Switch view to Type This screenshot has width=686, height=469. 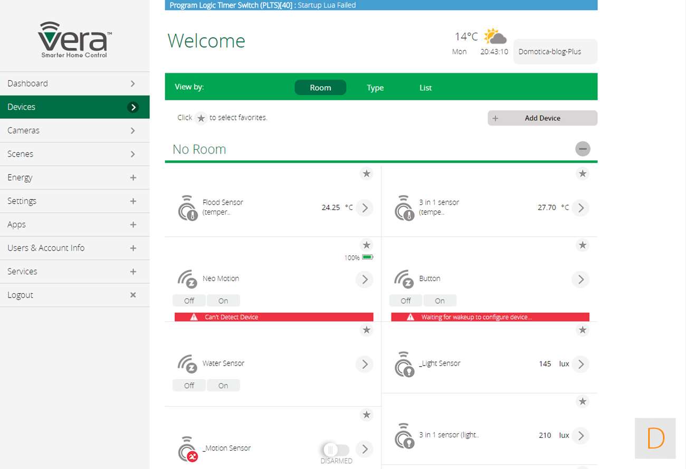tap(375, 88)
